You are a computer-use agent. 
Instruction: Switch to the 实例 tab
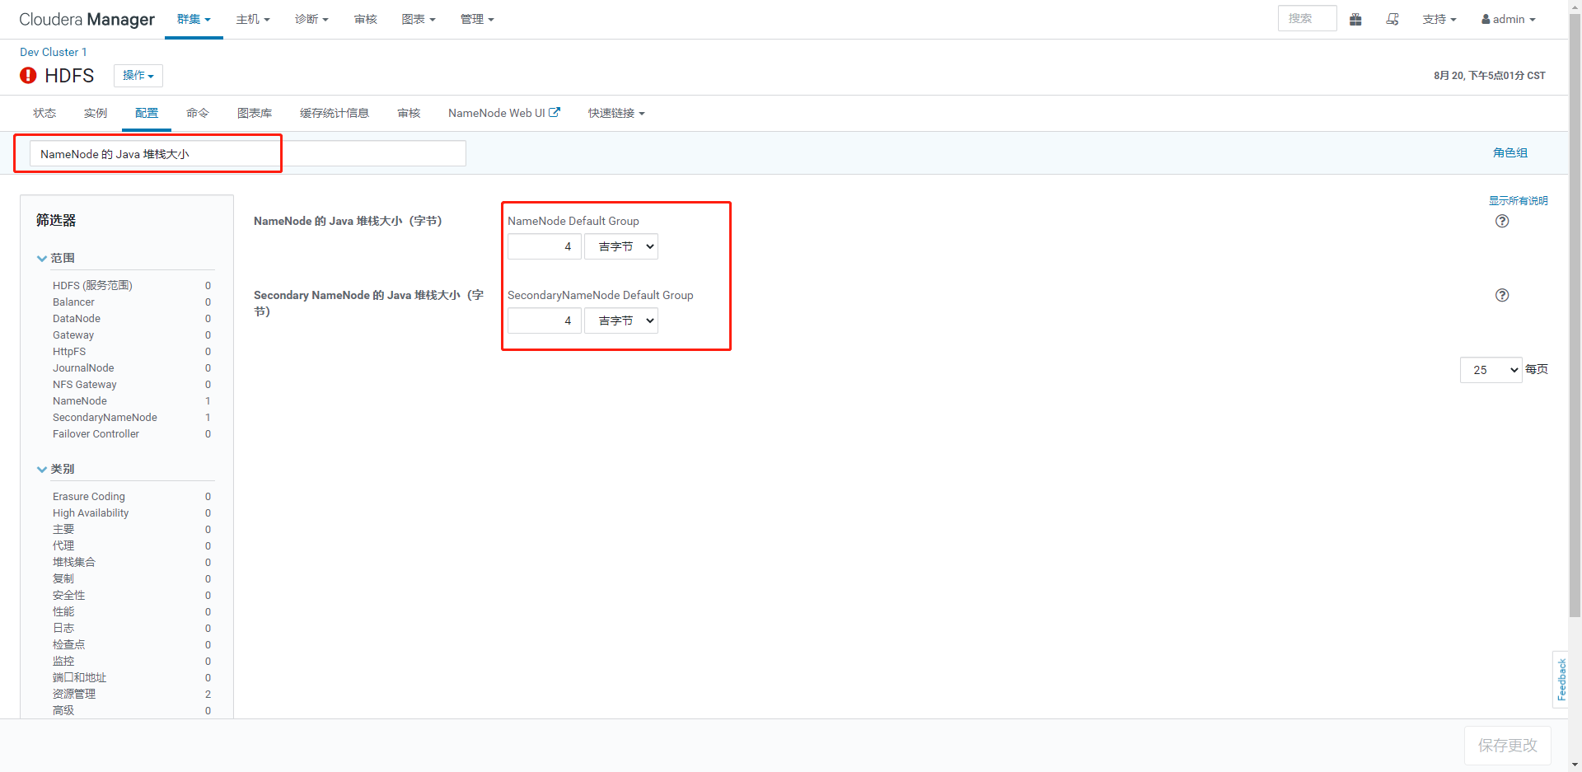(x=95, y=113)
